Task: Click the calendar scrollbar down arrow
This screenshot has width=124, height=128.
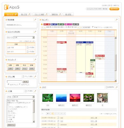Action: point(115,80)
